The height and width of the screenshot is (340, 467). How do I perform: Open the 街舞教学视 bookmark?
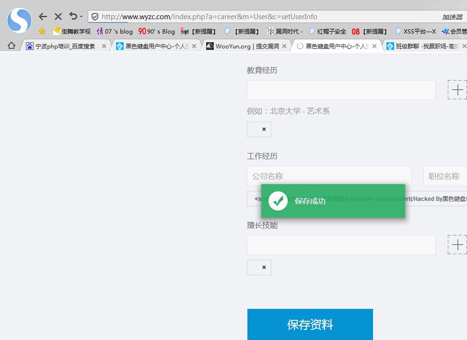coord(72,31)
